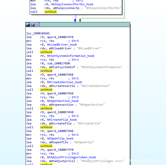This screenshot has width=166, height=165.
Task: Select NtOpenFile_hook operand
Action: 60,138
